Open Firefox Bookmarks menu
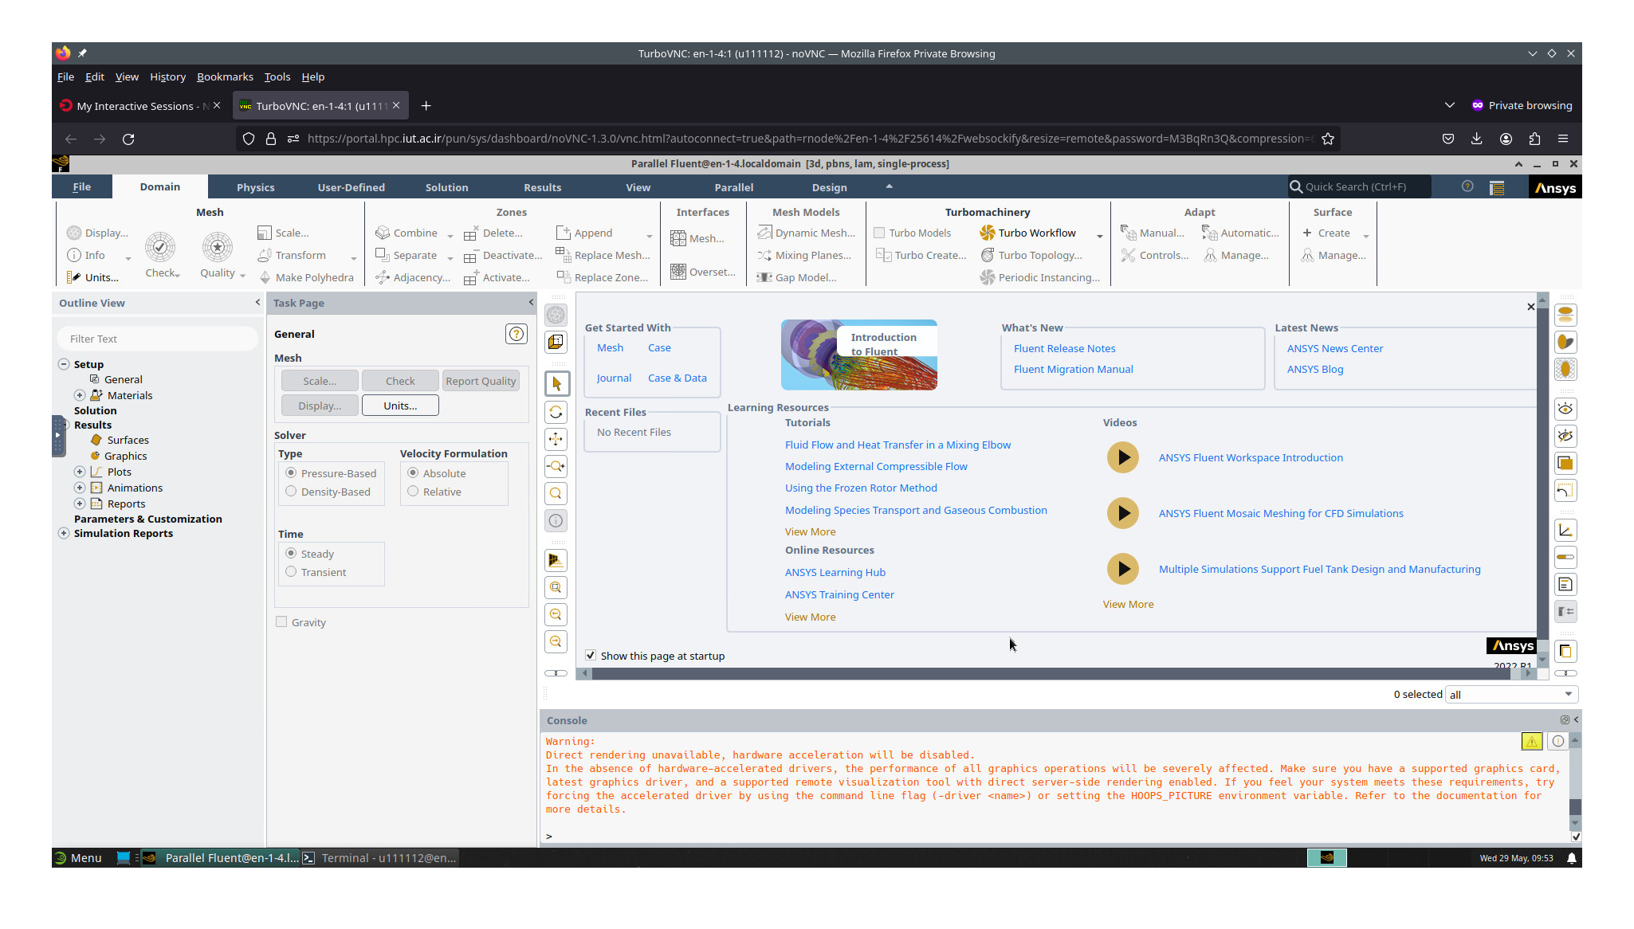1634x929 pixels. point(225,76)
